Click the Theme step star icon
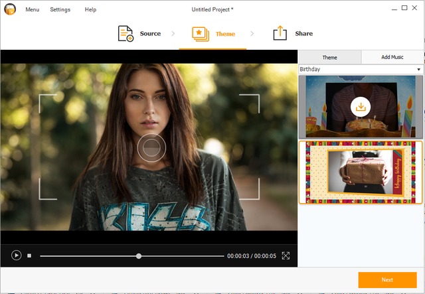Viewport: 425px width, 294px height. (200, 33)
